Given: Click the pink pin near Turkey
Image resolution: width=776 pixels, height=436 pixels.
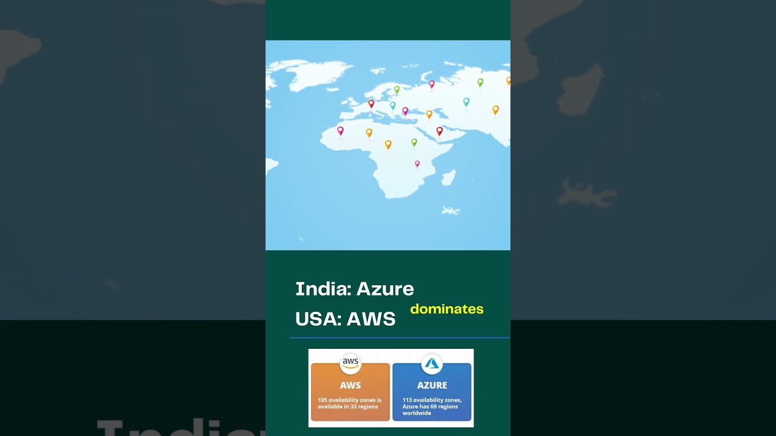Looking at the screenshot, I should pos(405,111).
